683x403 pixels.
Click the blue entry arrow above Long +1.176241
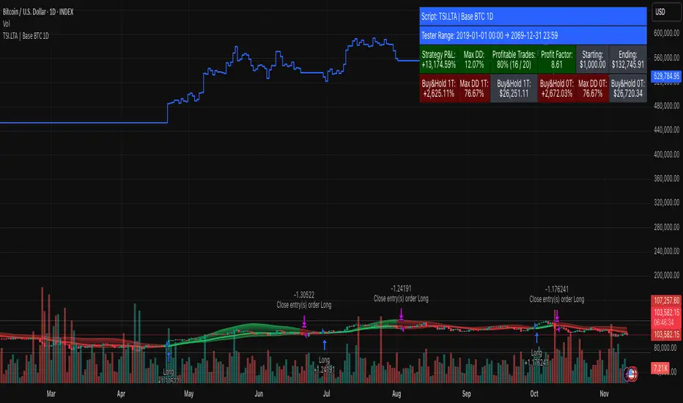(536, 338)
